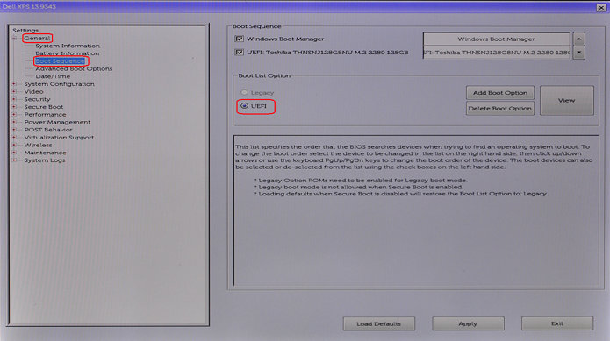
Task: Select Performance label in tree
Action: [x=45, y=115]
